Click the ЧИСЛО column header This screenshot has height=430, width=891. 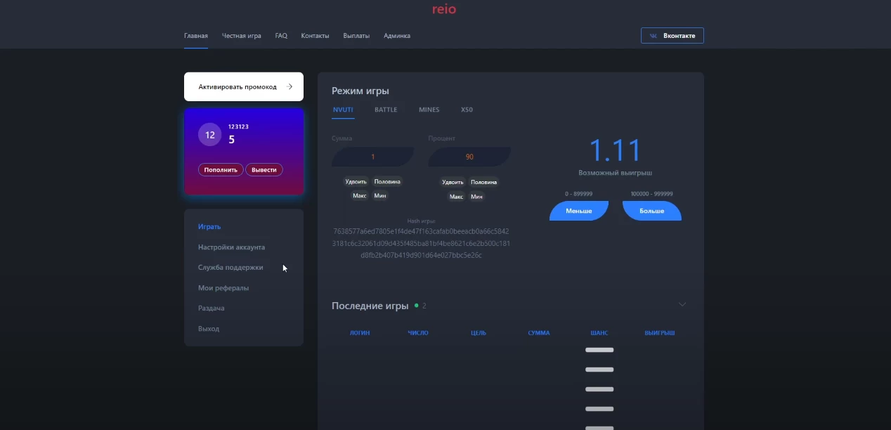pos(418,332)
